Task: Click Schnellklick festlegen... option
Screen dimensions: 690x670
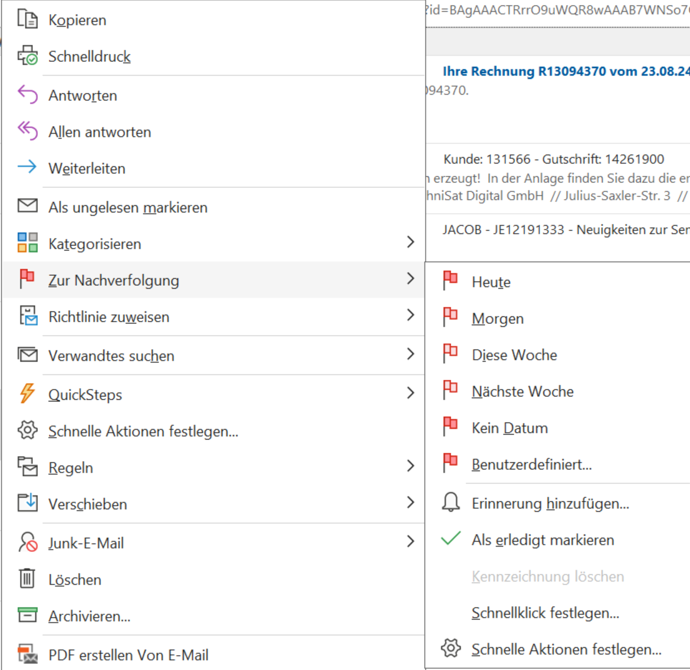Action: (x=545, y=613)
